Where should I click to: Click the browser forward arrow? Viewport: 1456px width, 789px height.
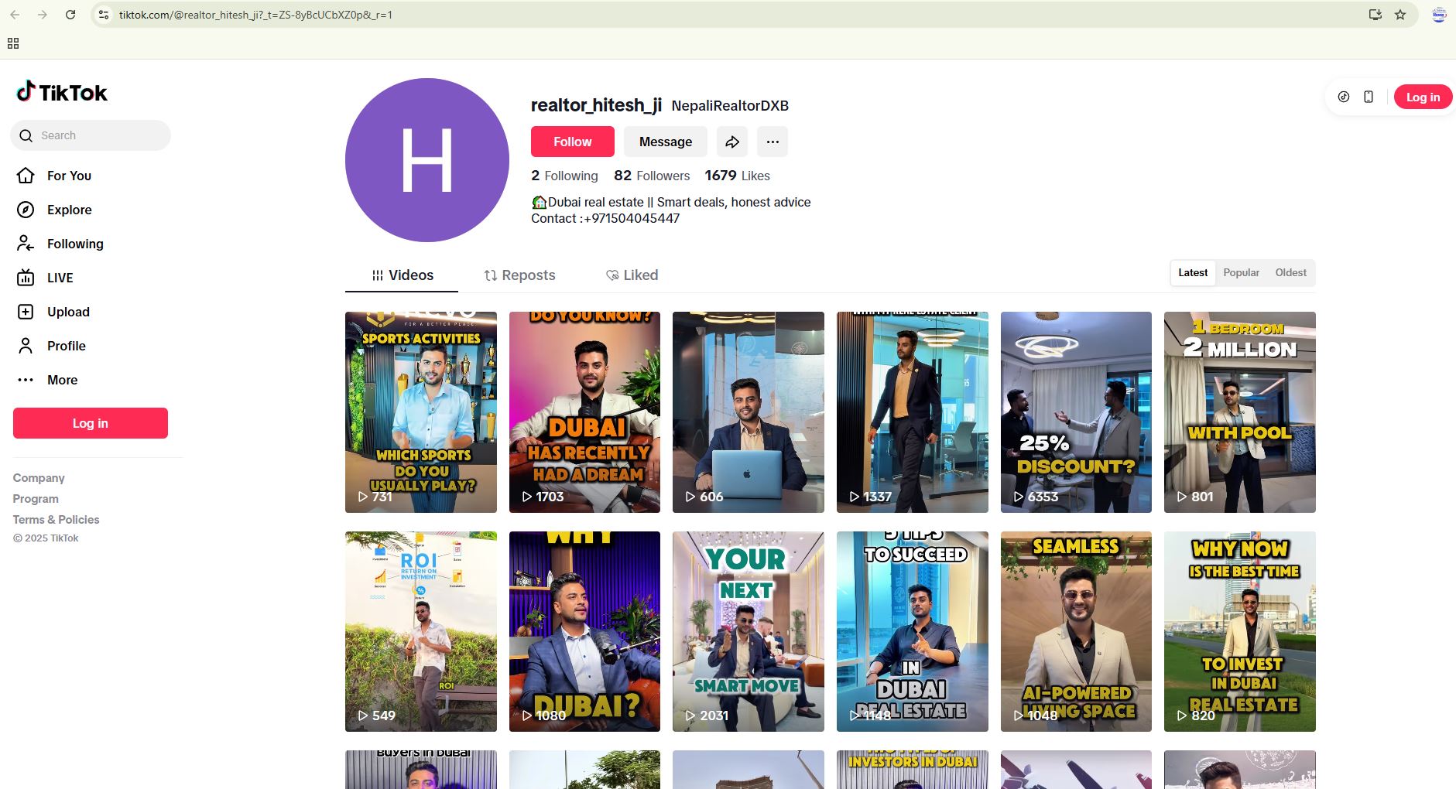point(43,15)
